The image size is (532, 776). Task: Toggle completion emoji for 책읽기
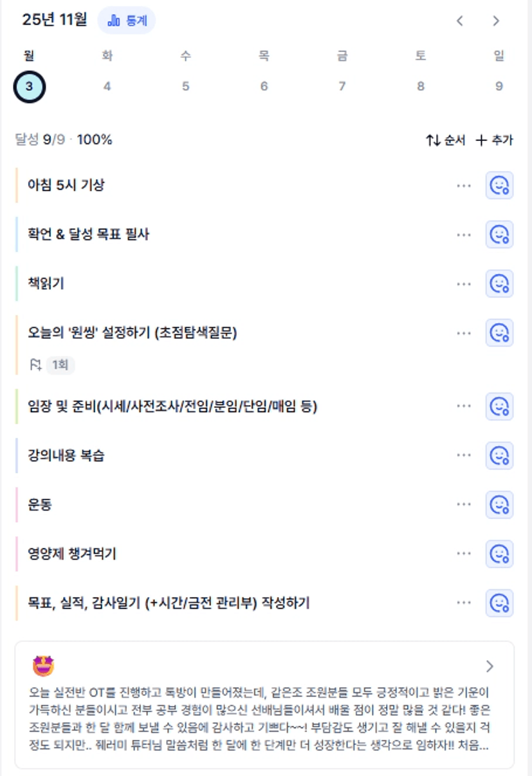(x=499, y=283)
